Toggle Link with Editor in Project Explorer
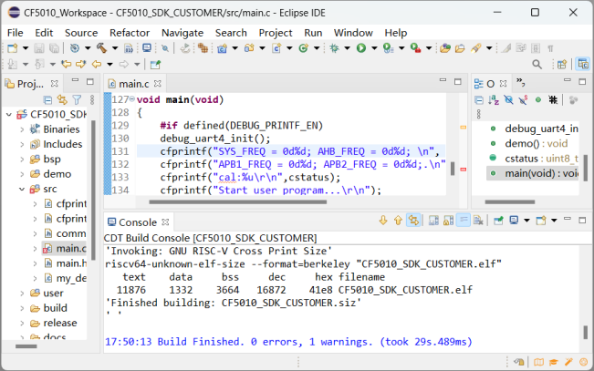Screen dimensions: 594x371 point(62,99)
